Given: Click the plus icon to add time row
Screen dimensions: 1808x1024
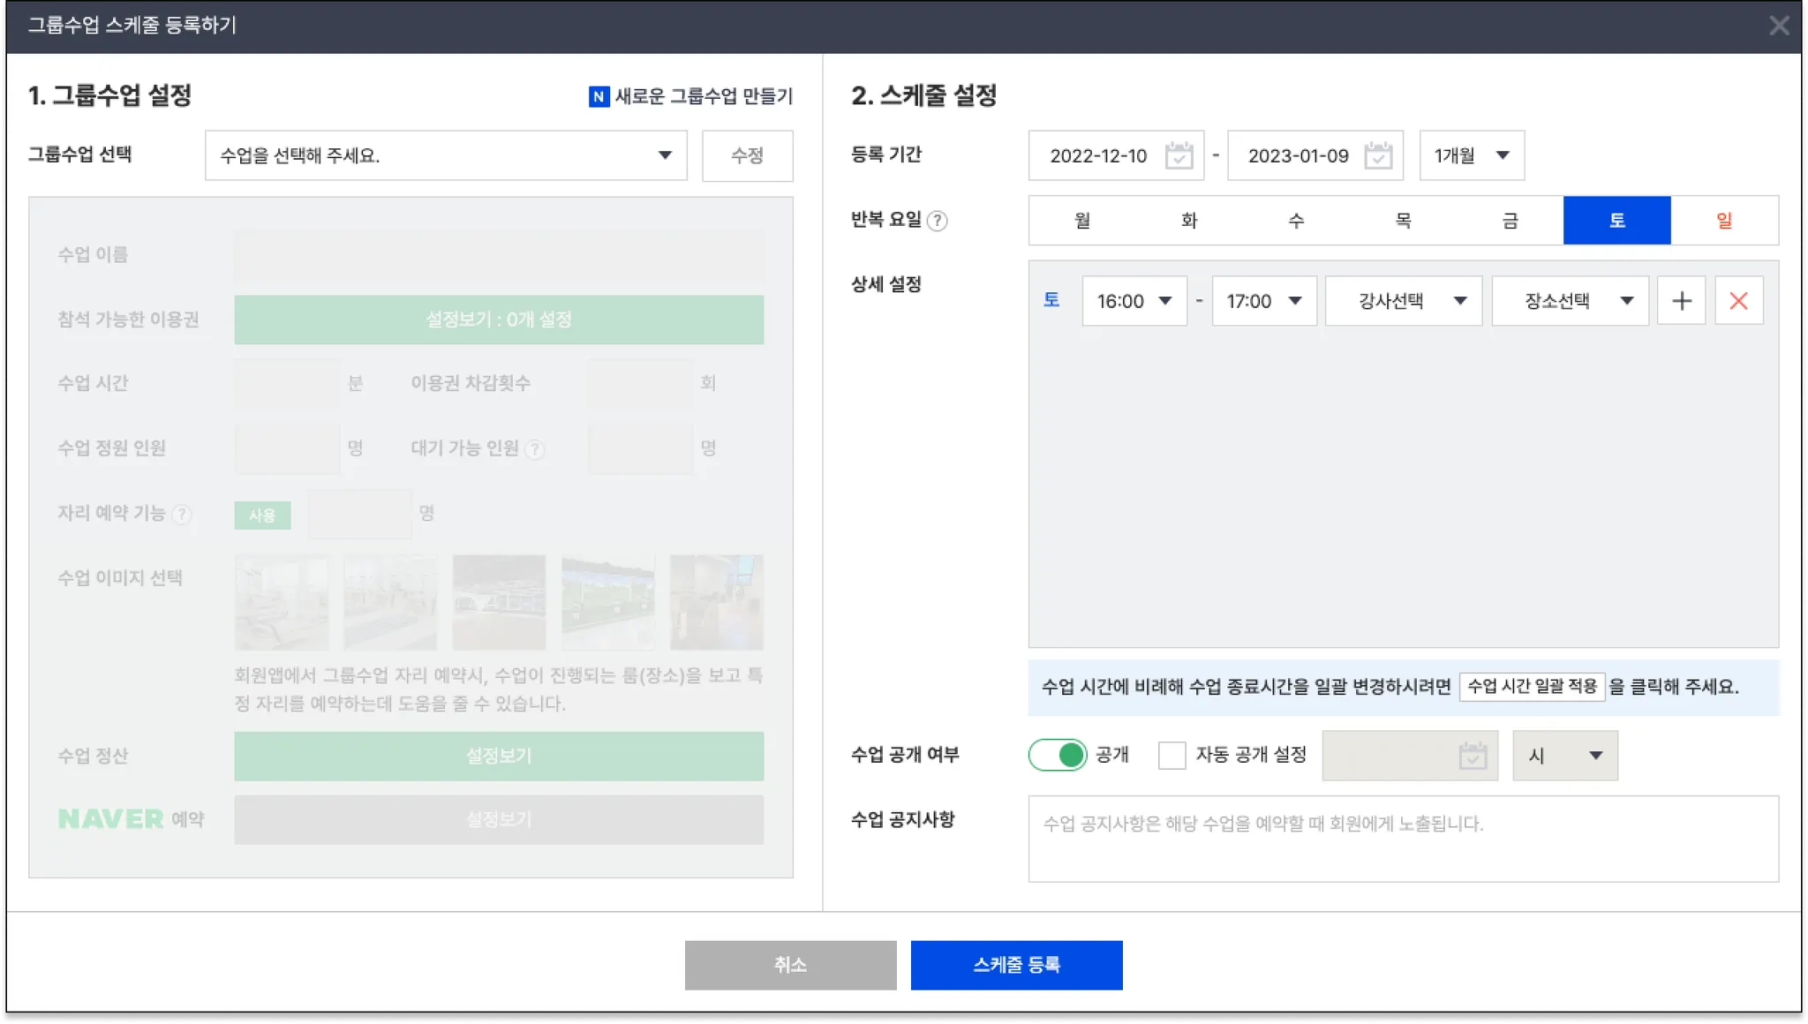Looking at the screenshot, I should click(1681, 301).
